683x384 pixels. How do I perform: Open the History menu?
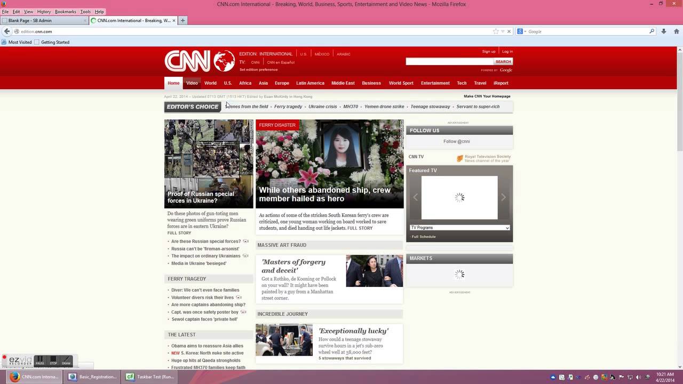44,11
